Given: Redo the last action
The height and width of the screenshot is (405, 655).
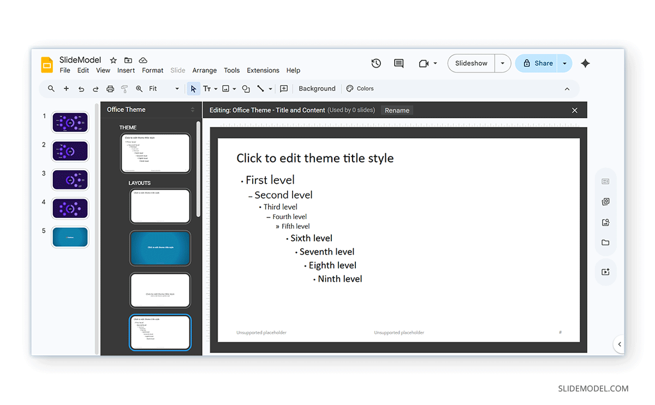Looking at the screenshot, I should (96, 89).
